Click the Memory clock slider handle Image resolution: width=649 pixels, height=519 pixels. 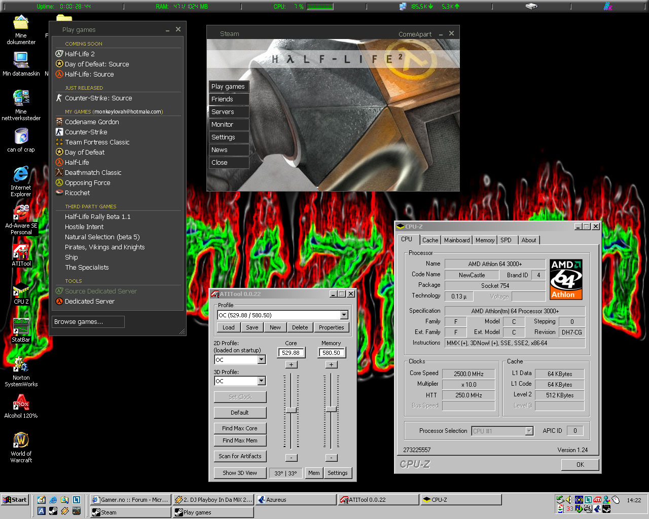click(x=331, y=409)
